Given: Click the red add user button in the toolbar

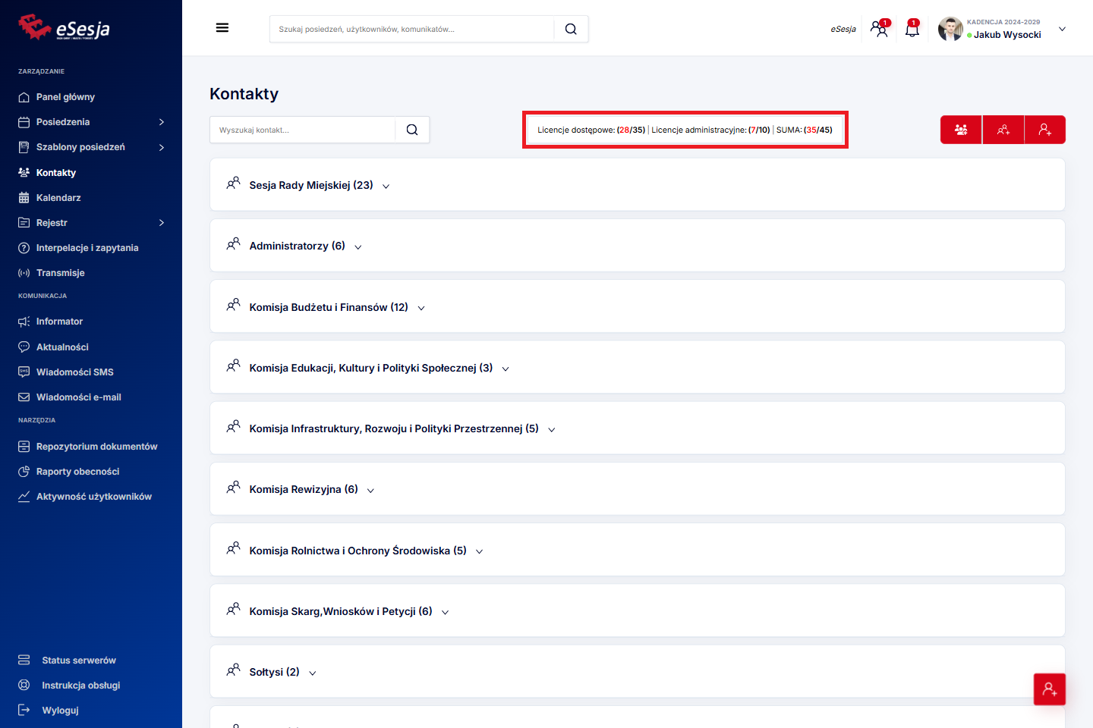Looking at the screenshot, I should (x=1045, y=130).
